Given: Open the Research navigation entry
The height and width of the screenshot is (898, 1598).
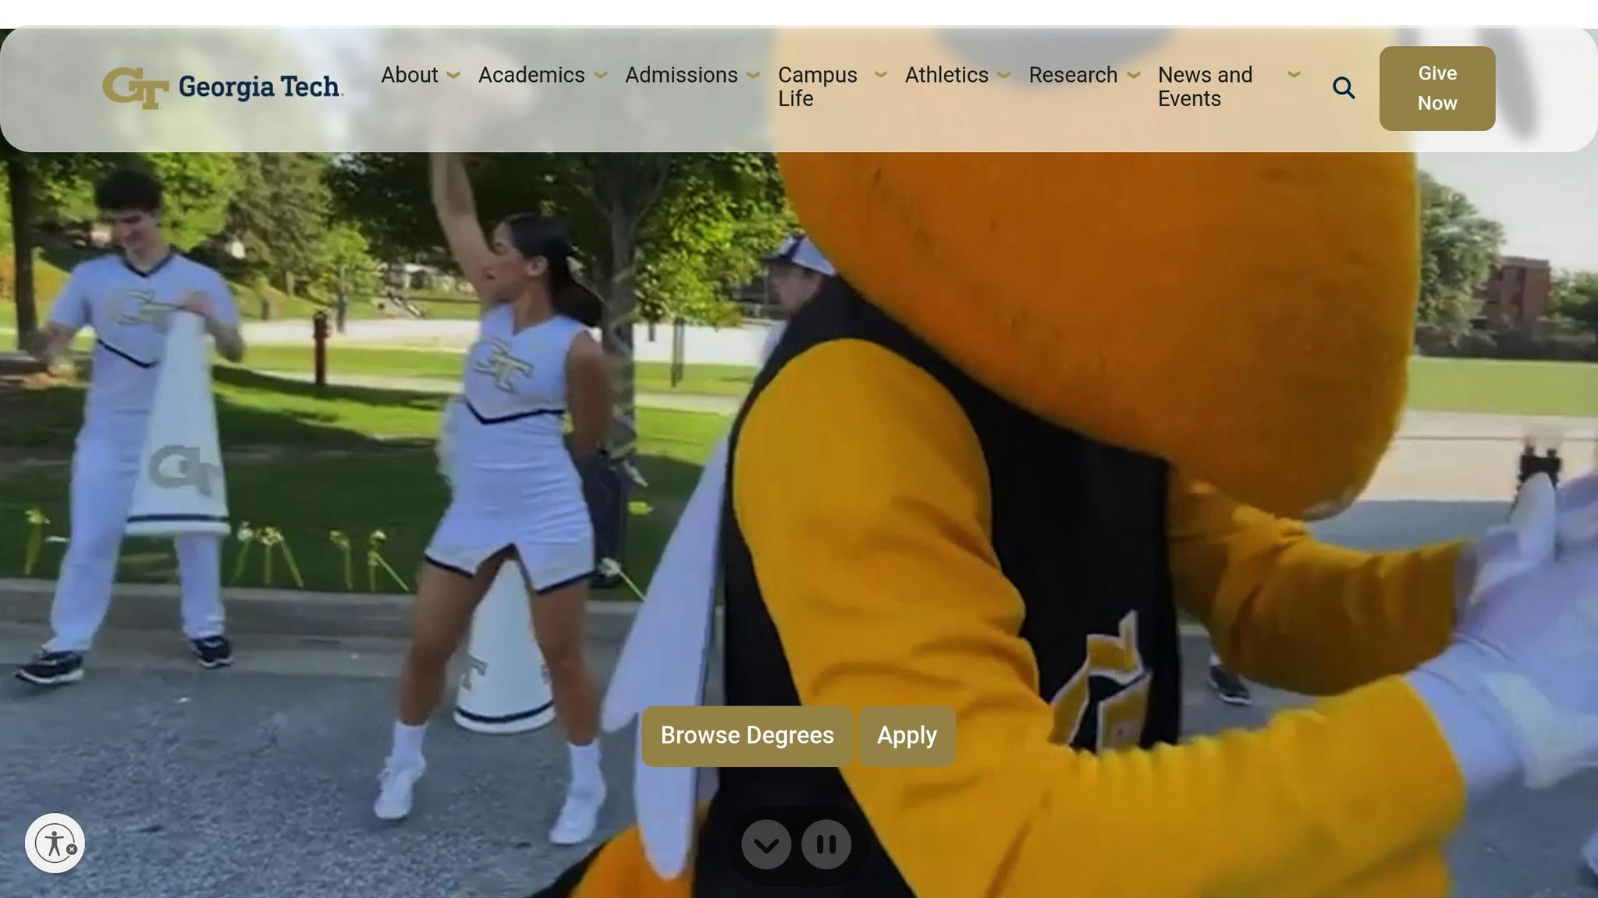Looking at the screenshot, I should pos(1074,75).
